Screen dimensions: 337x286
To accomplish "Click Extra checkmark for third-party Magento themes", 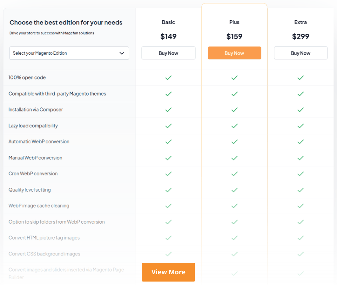I will [x=300, y=94].
